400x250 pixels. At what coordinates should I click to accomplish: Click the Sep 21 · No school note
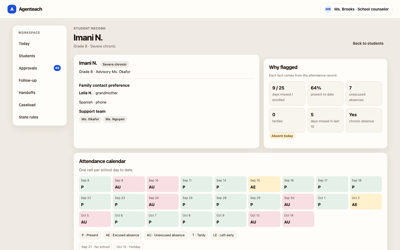pyautogui.click(x=95, y=247)
